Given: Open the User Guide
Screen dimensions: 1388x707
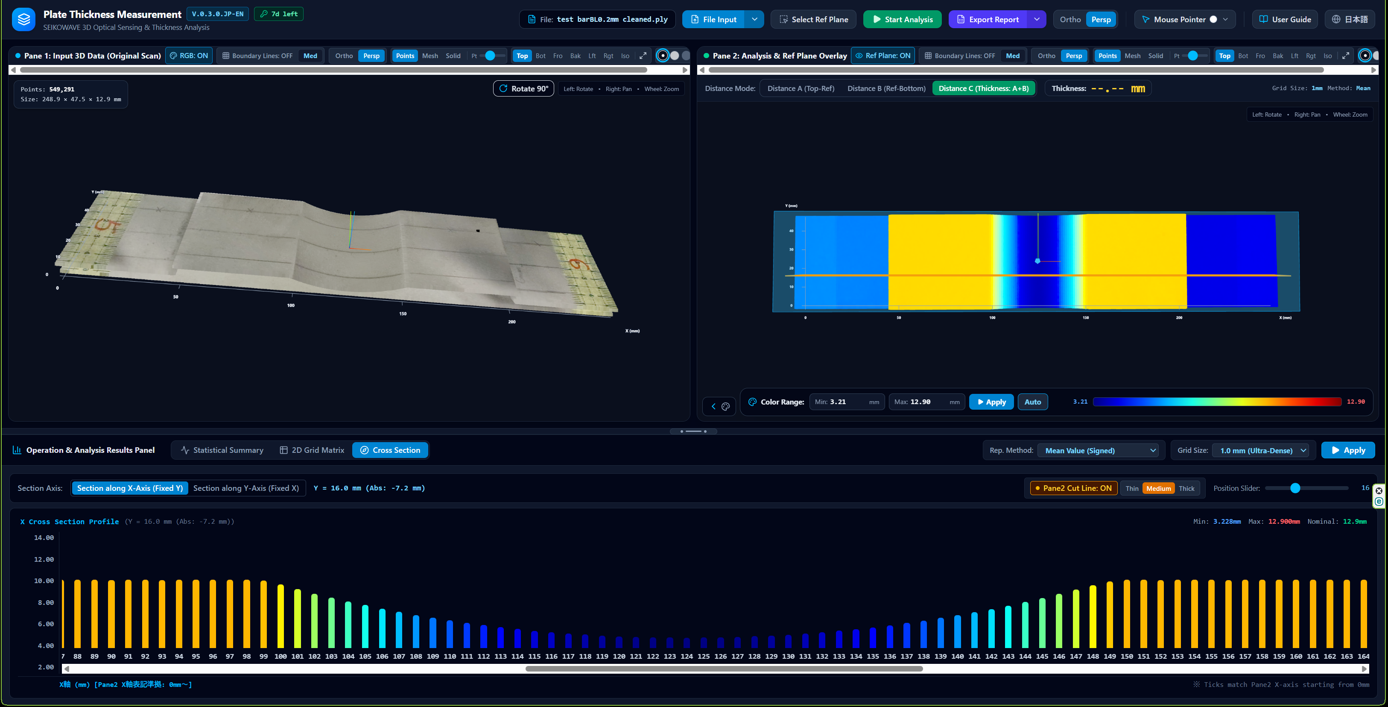Looking at the screenshot, I should coord(1285,19).
